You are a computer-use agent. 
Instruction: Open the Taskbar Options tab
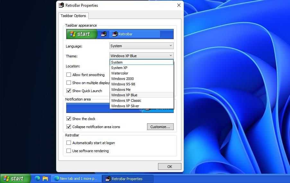73,16
